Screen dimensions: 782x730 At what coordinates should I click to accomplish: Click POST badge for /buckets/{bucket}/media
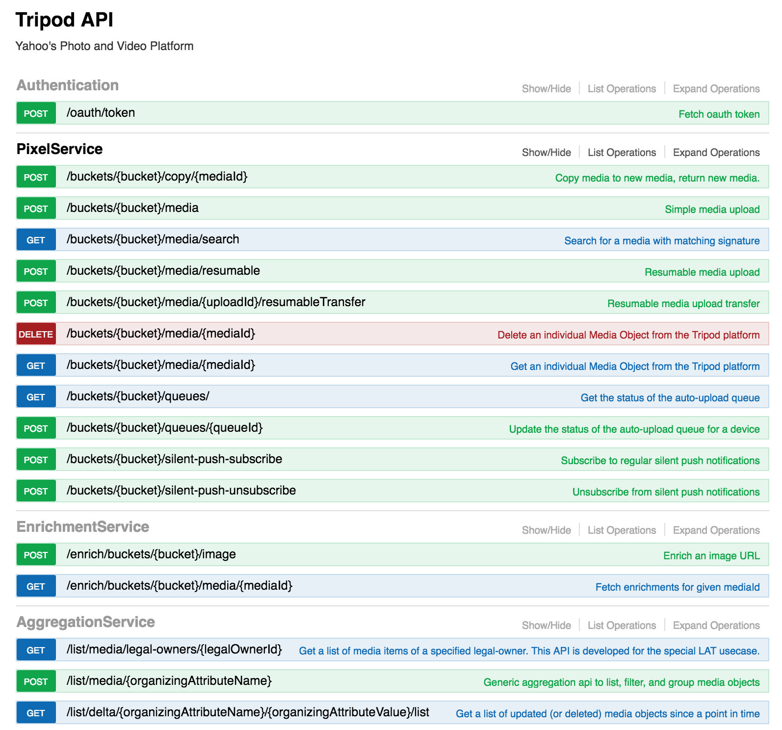tap(36, 209)
